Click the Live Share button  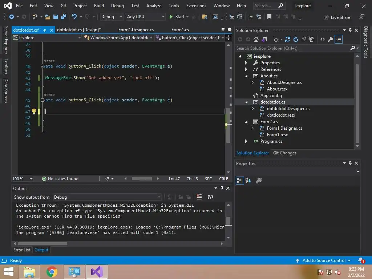pyautogui.click(x=337, y=17)
